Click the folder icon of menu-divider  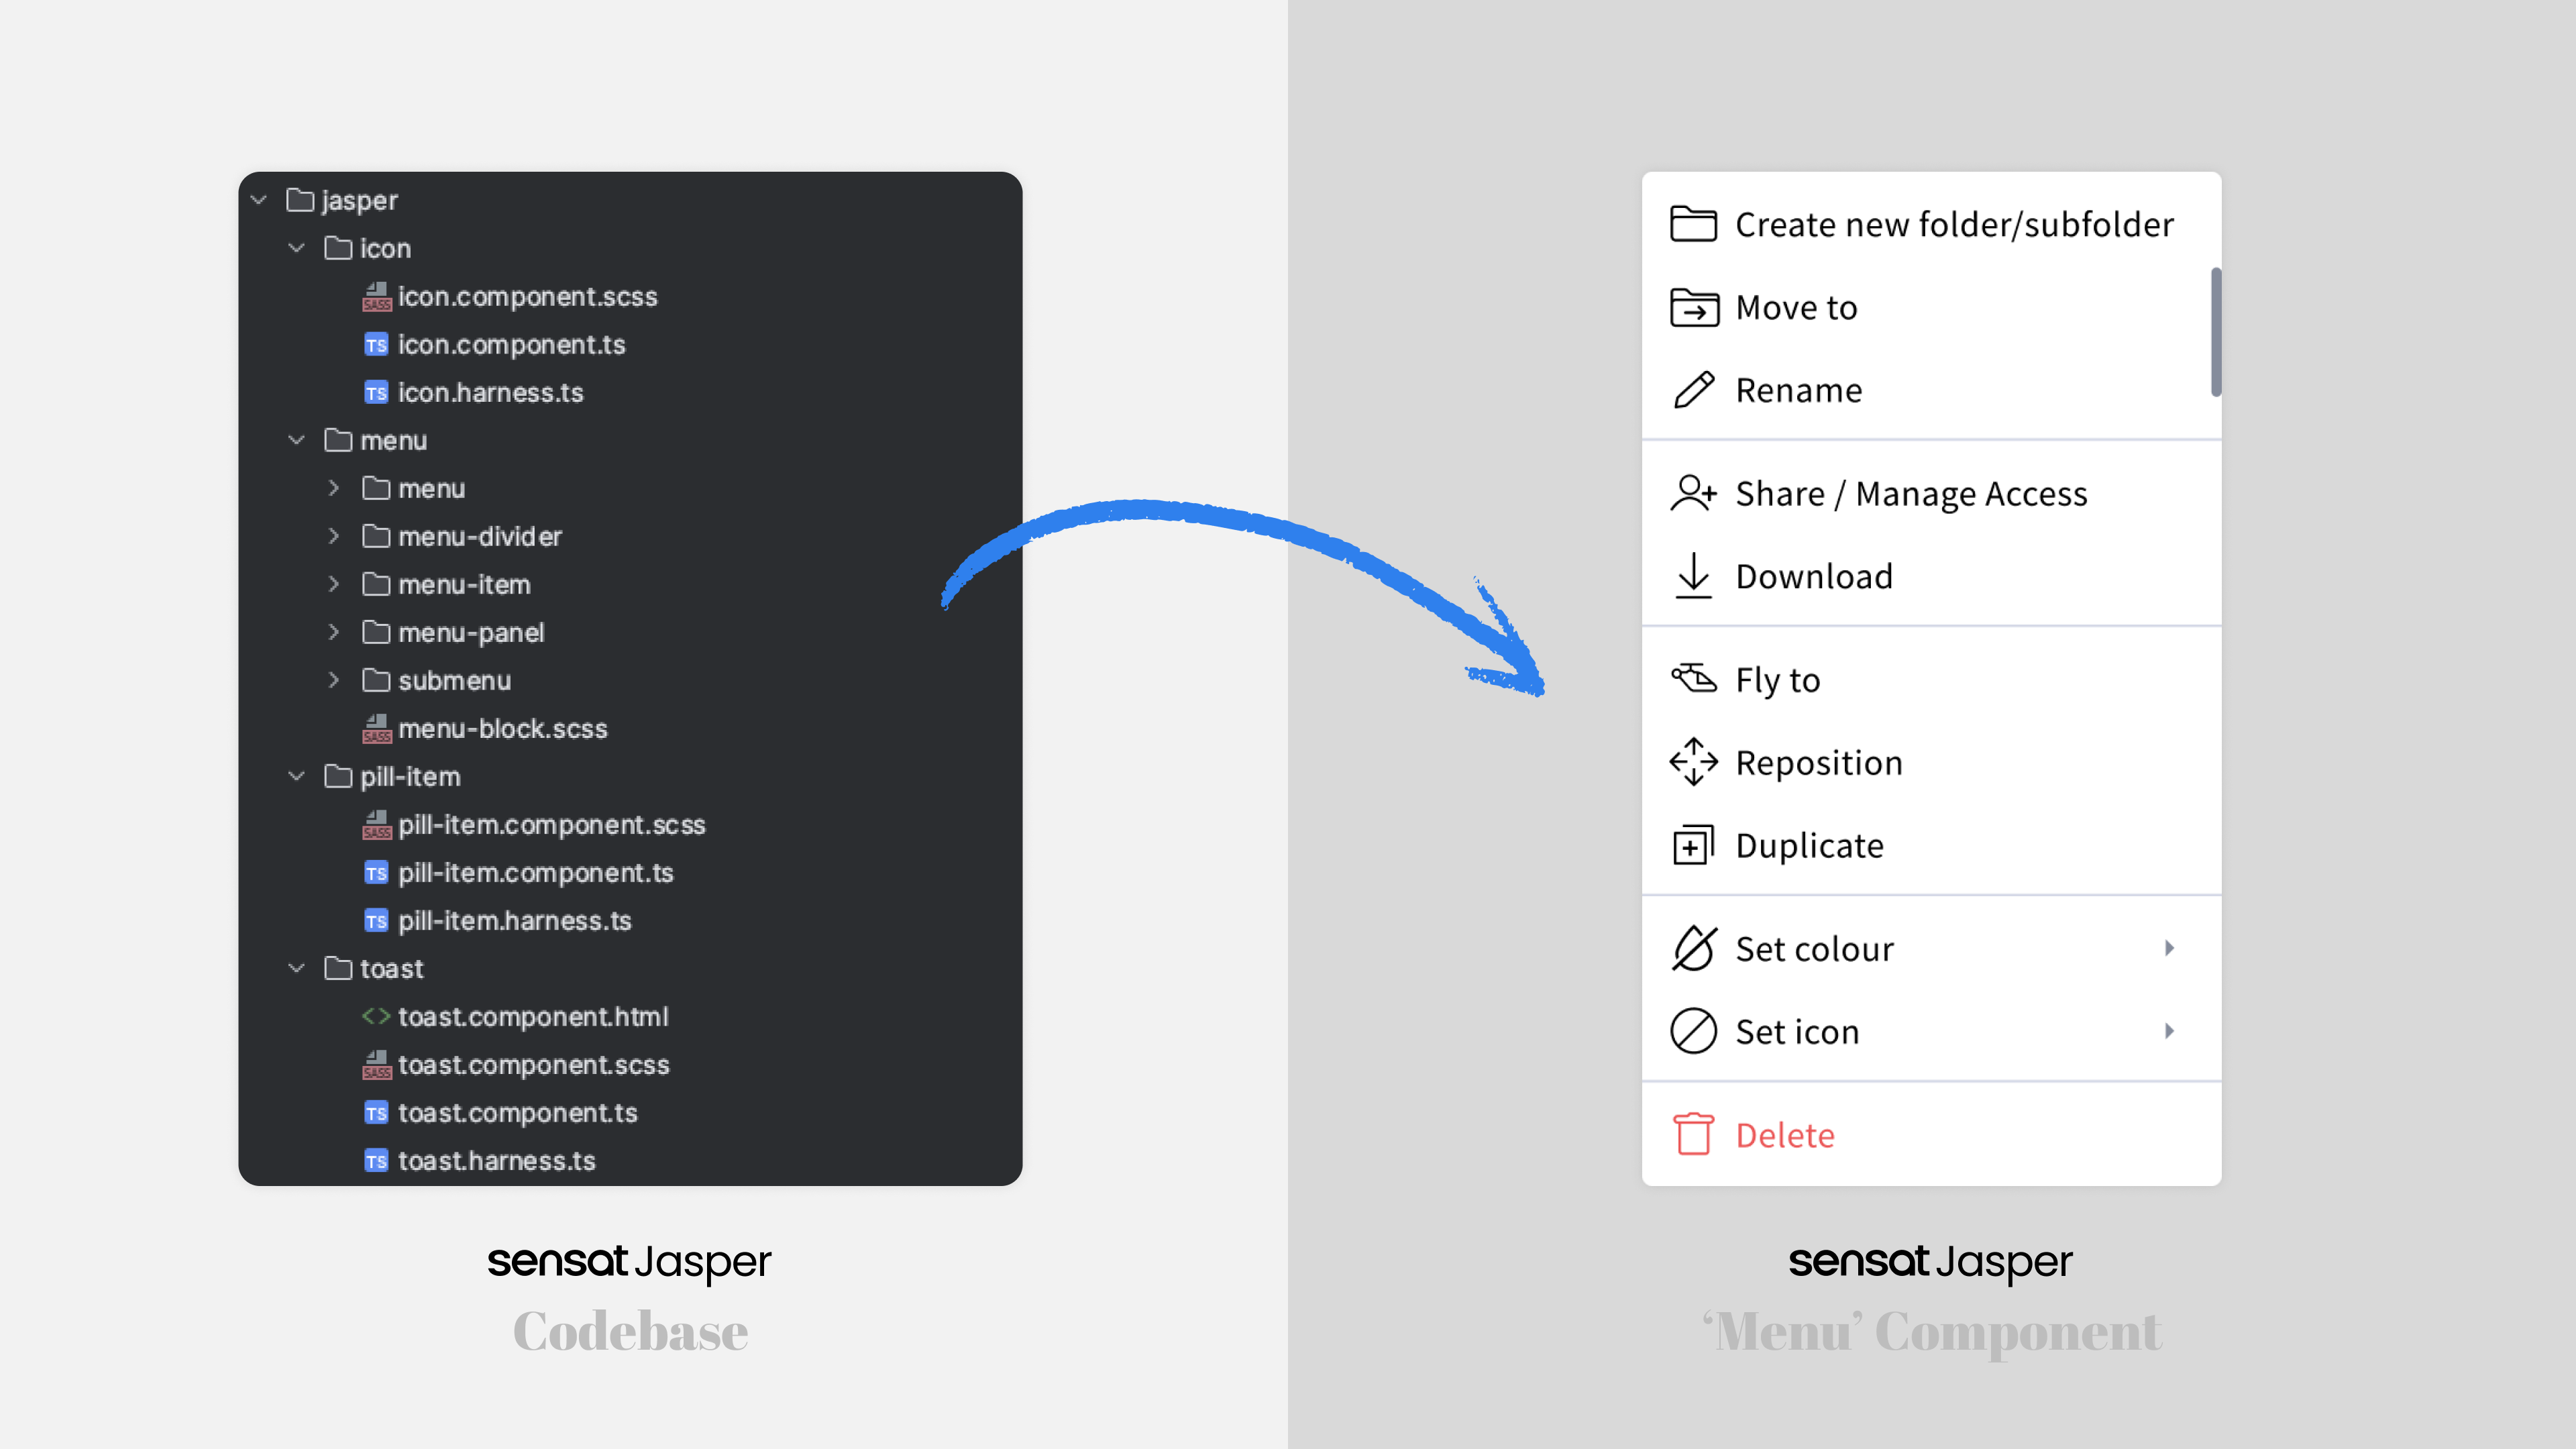click(x=376, y=536)
